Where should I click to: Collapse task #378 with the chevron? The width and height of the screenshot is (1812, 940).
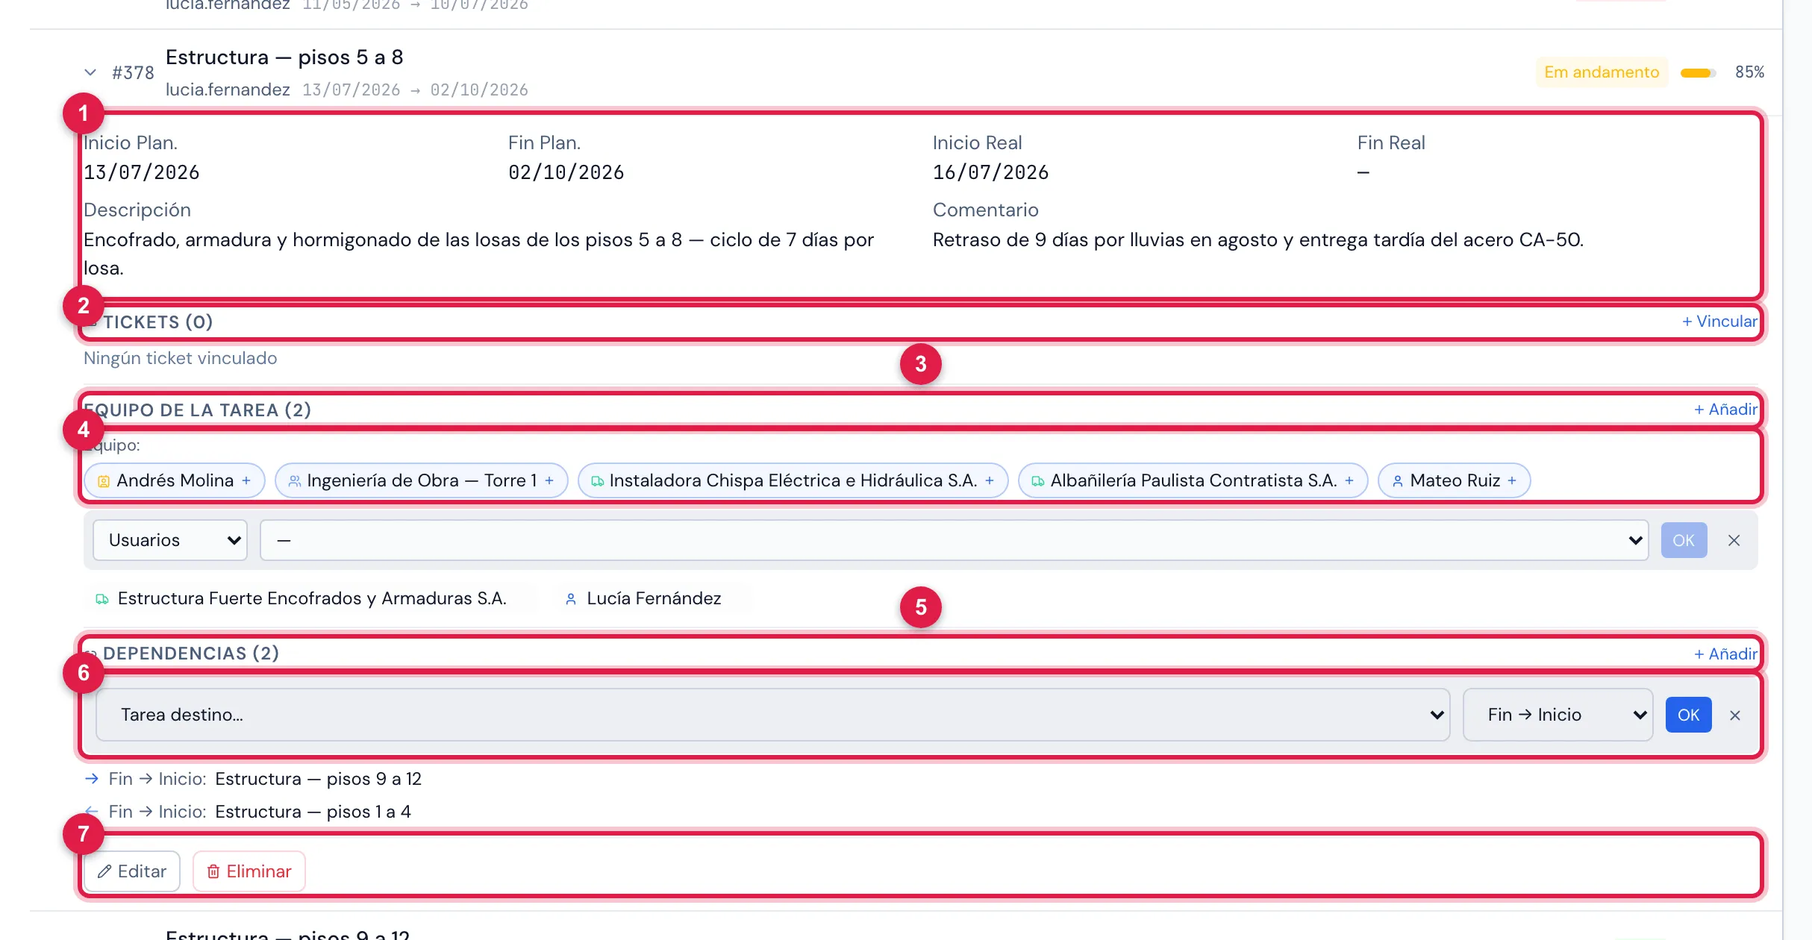pos(90,72)
